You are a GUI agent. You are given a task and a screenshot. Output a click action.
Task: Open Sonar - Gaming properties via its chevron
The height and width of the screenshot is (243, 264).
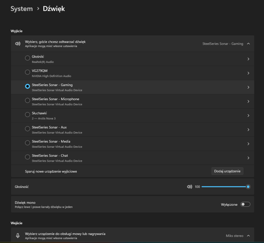click(248, 87)
